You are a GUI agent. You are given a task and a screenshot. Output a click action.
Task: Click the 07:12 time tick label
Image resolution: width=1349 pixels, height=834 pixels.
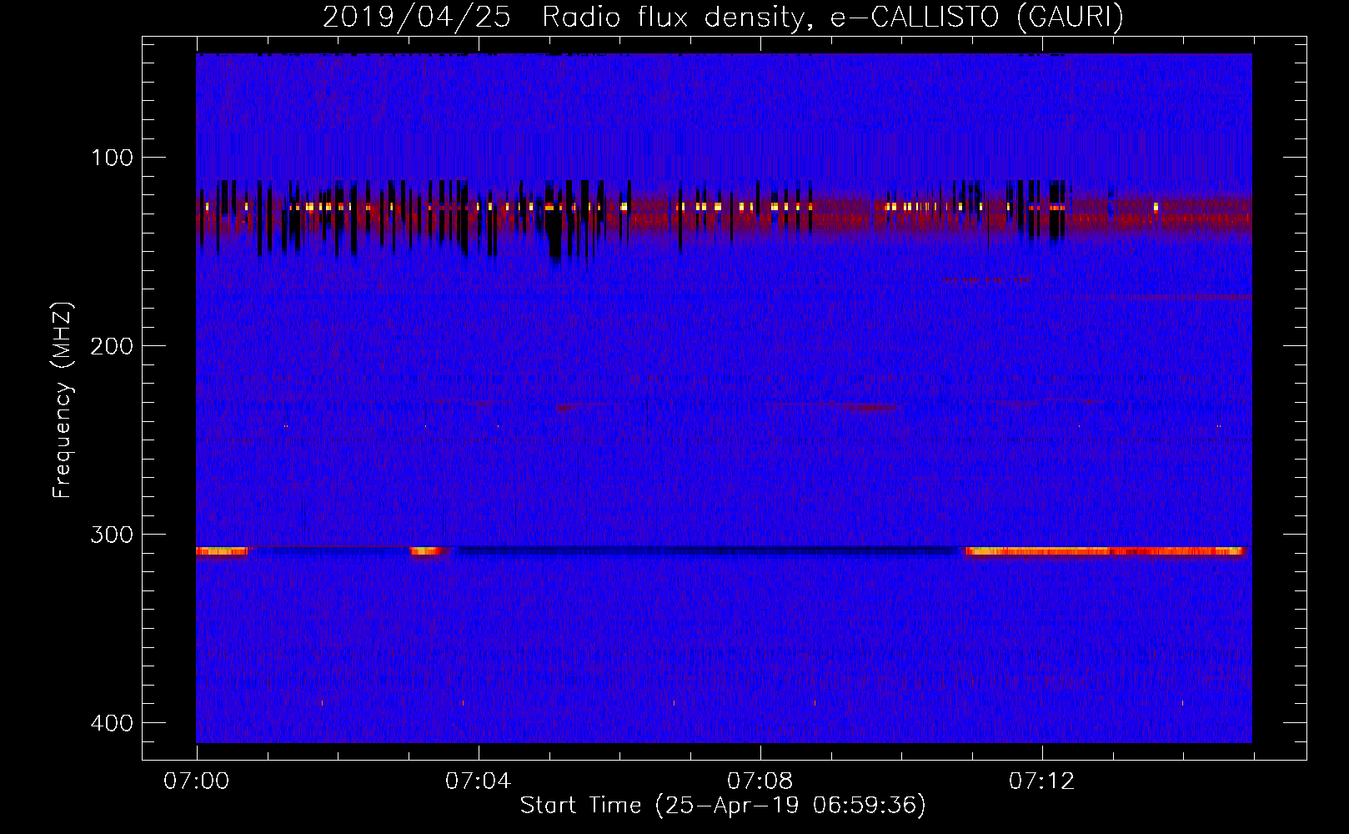pyautogui.click(x=1041, y=781)
